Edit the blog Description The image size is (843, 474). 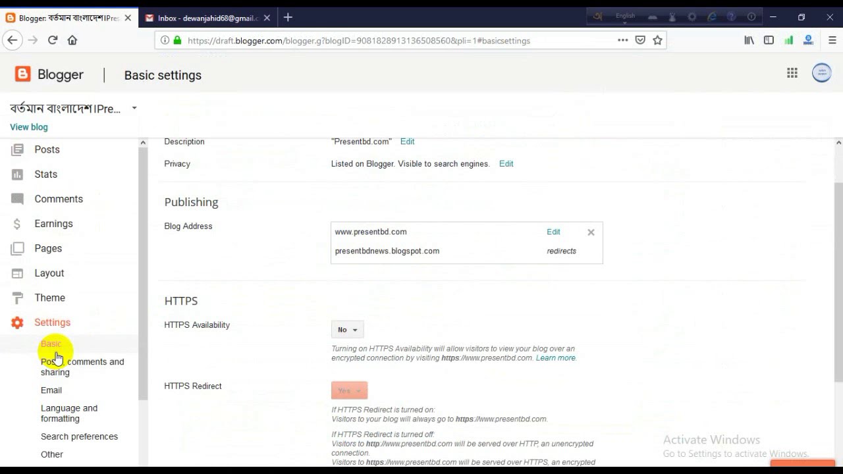point(407,142)
